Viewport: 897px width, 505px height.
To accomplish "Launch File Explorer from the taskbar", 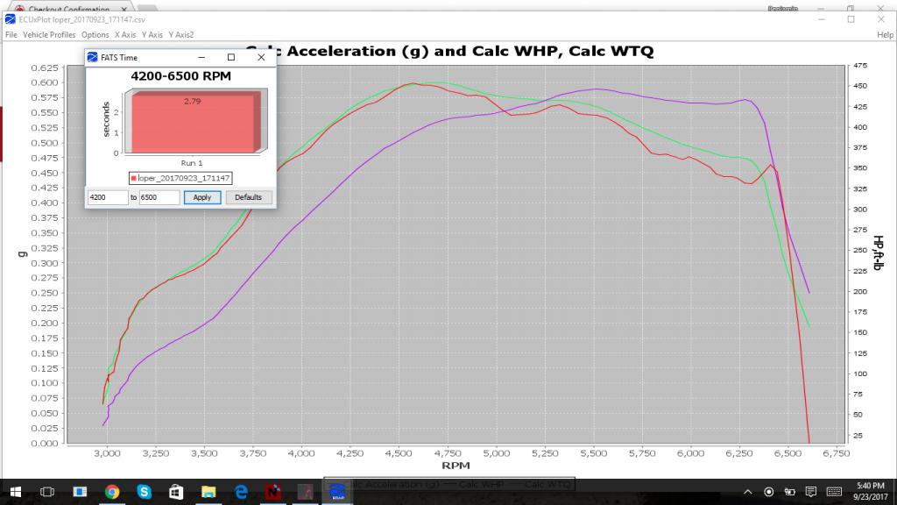I will pyautogui.click(x=208, y=491).
